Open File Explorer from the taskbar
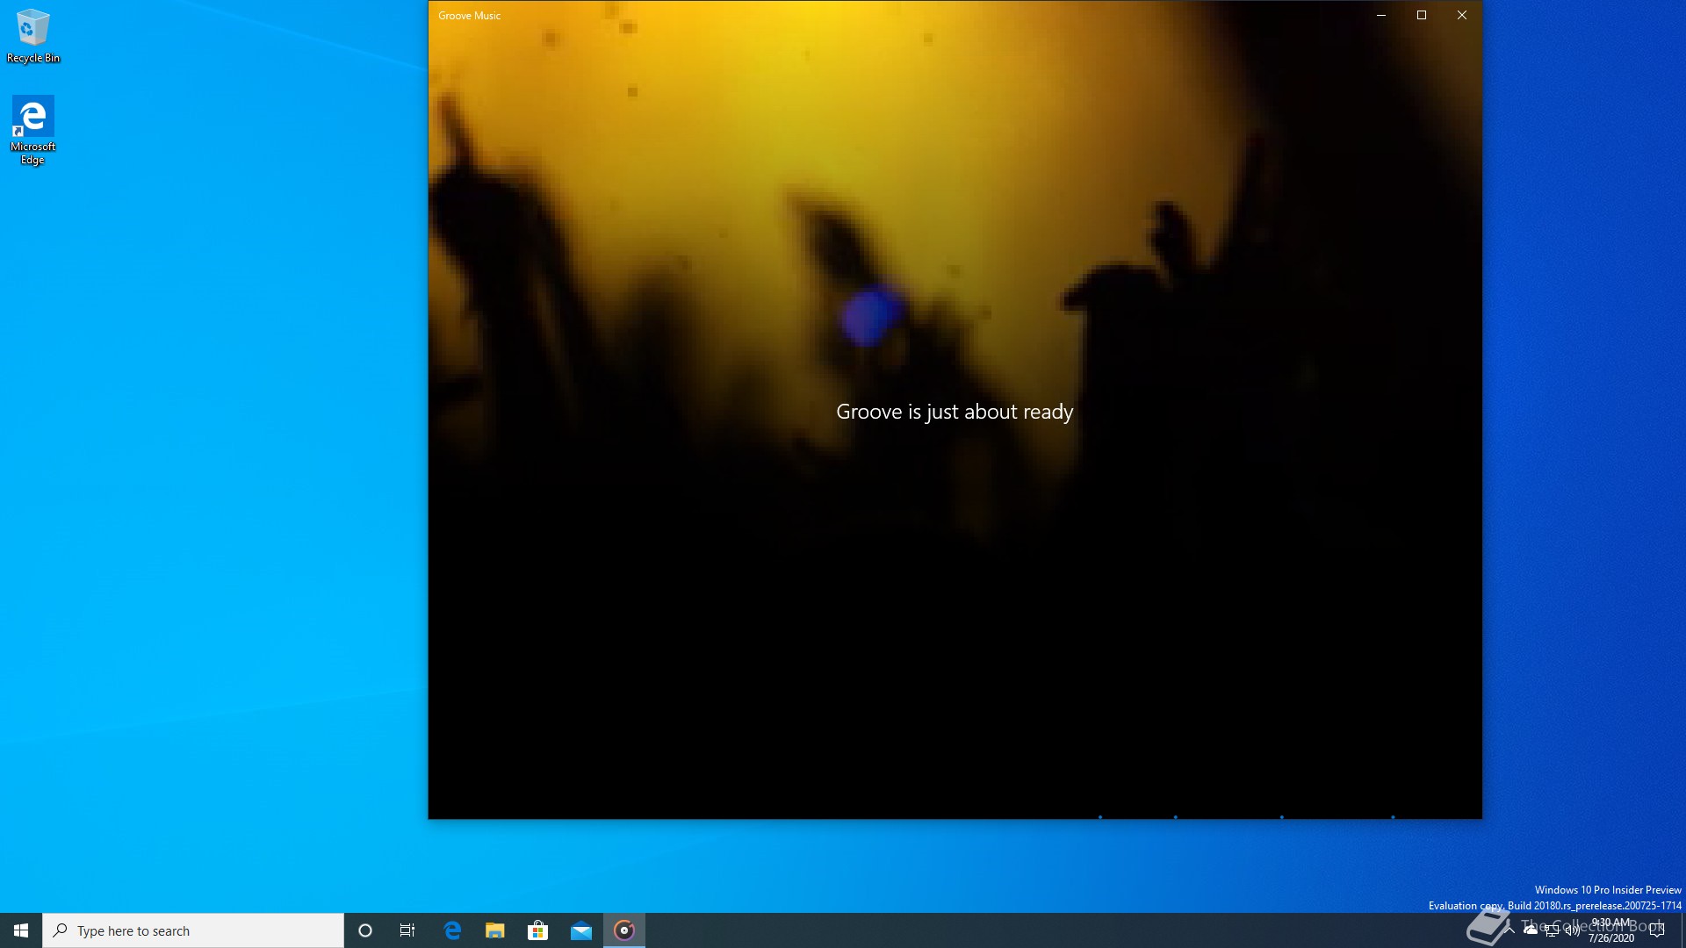1686x948 pixels. coord(495,930)
